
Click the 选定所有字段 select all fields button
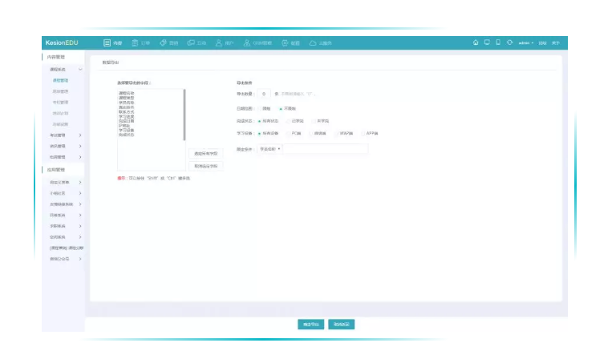205,153
